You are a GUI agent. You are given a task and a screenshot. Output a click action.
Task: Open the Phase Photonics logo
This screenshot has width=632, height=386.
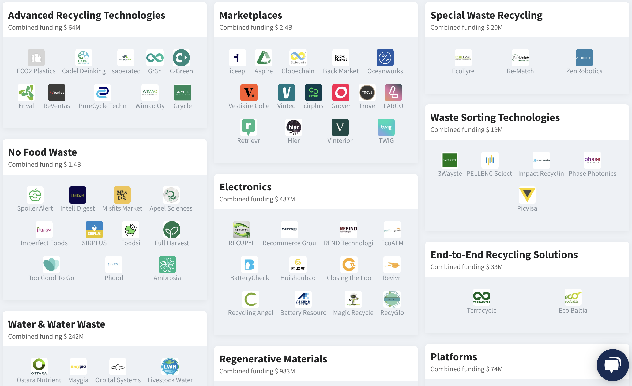pyautogui.click(x=592, y=160)
